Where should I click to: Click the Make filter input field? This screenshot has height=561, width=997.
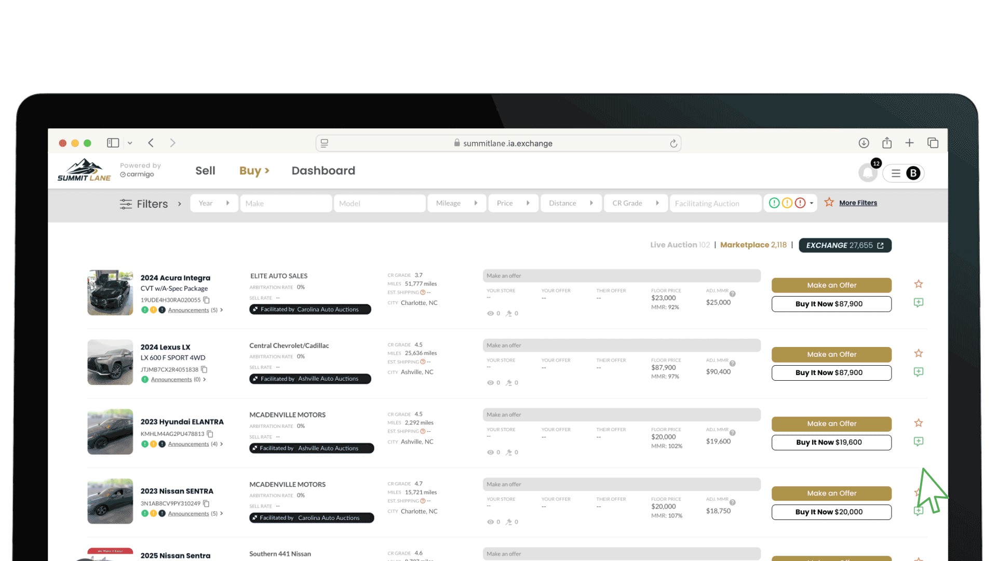[x=286, y=203]
